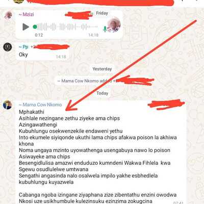The image size is (204, 204).
Task: Tap the ~ Pp sender name
Action: coord(23,47)
